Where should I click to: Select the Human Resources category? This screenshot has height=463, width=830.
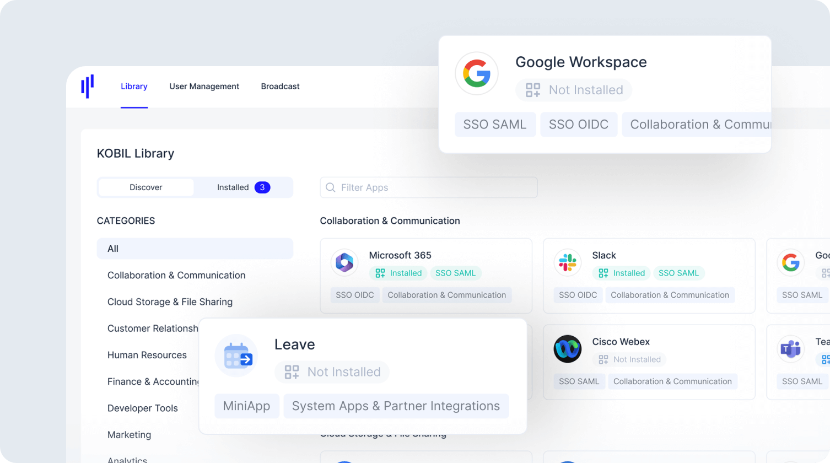pos(147,355)
